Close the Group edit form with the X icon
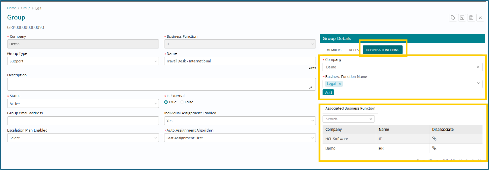 (x=480, y=18)
